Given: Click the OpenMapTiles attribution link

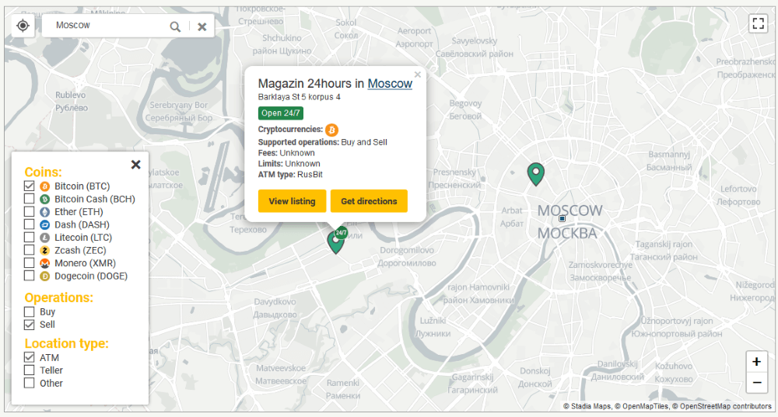Looking at the screenshot, I should pos(645,406).
